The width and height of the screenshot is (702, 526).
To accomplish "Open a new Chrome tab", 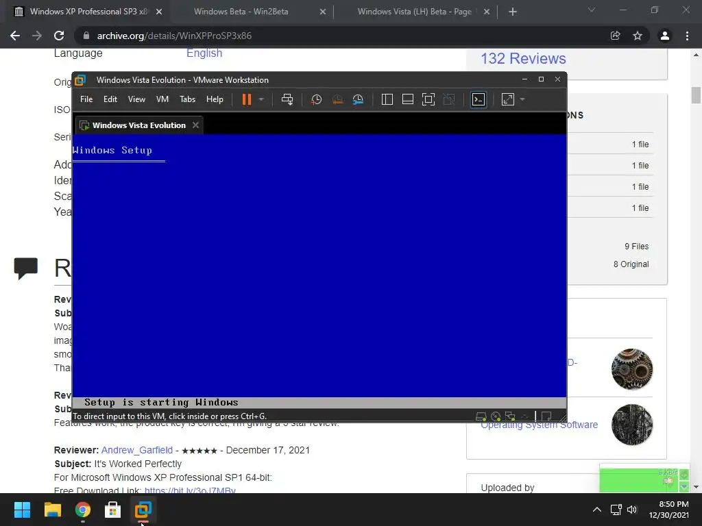I will coord(513,12).
